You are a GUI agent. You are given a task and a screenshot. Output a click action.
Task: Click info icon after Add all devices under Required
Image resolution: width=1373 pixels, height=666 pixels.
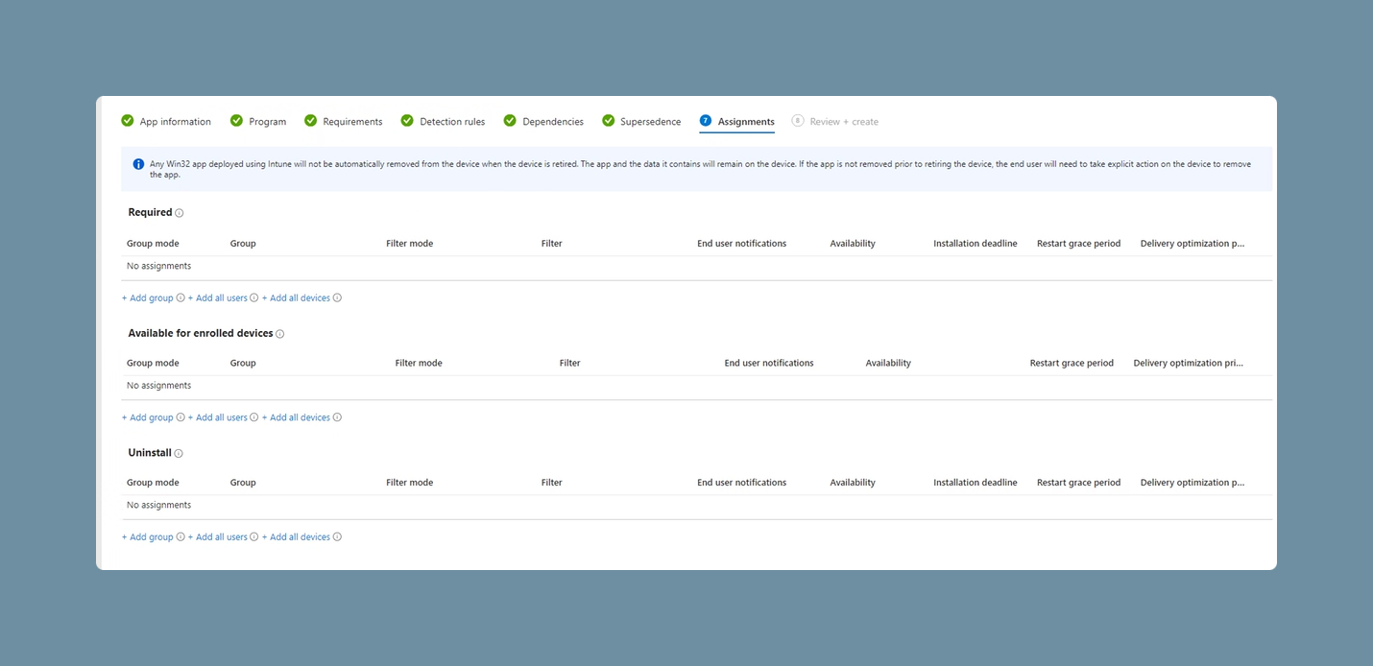click(337, 298)
